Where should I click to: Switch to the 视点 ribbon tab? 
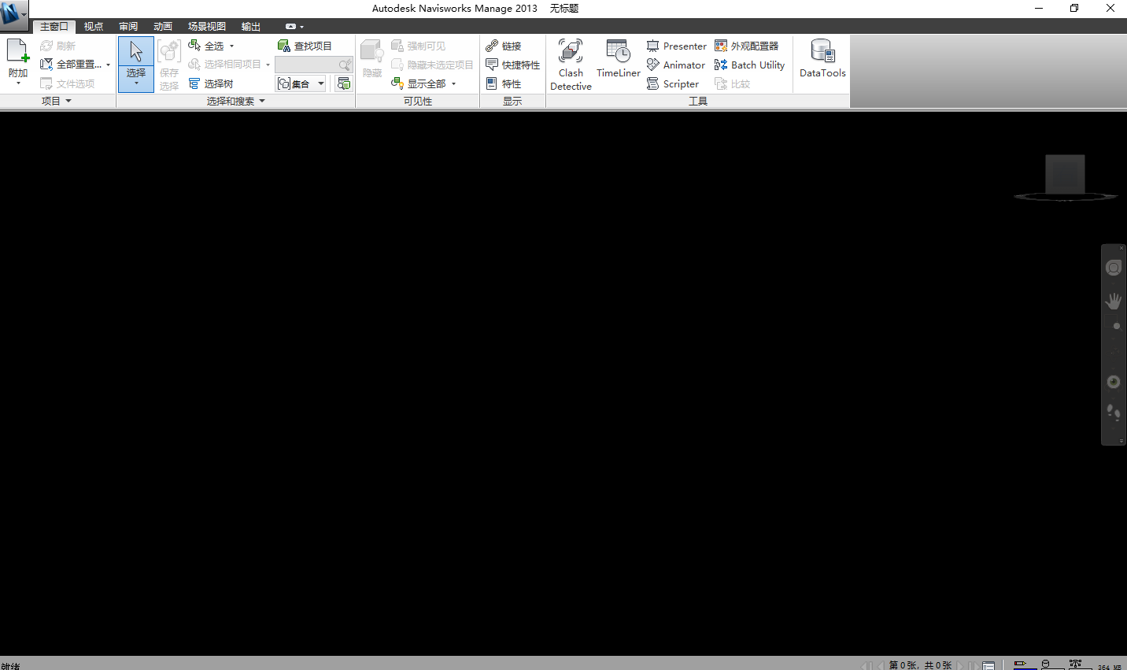[x=93, y=25]
